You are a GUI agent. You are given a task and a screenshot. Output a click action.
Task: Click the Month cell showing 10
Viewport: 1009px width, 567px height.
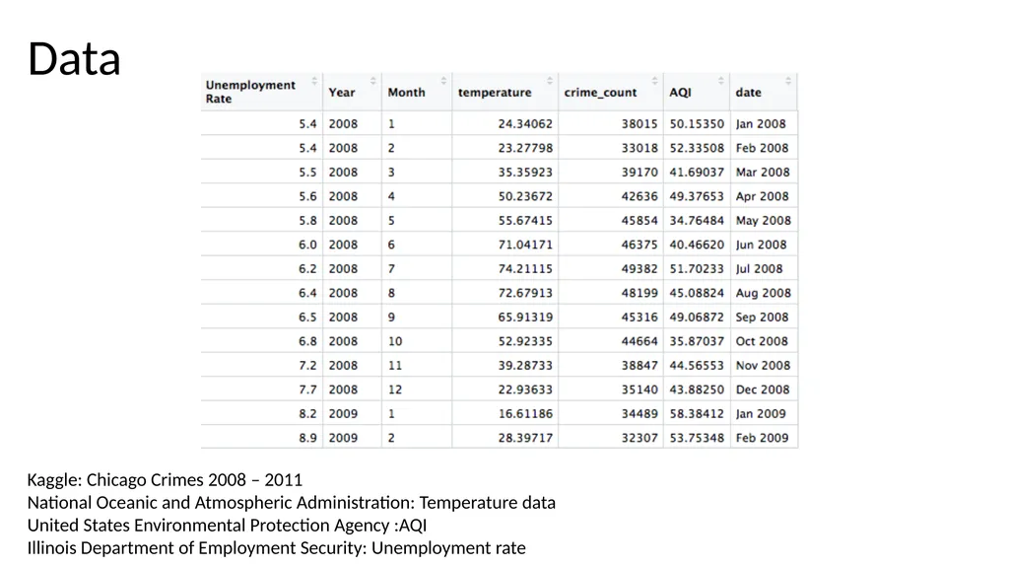(395, 341)
